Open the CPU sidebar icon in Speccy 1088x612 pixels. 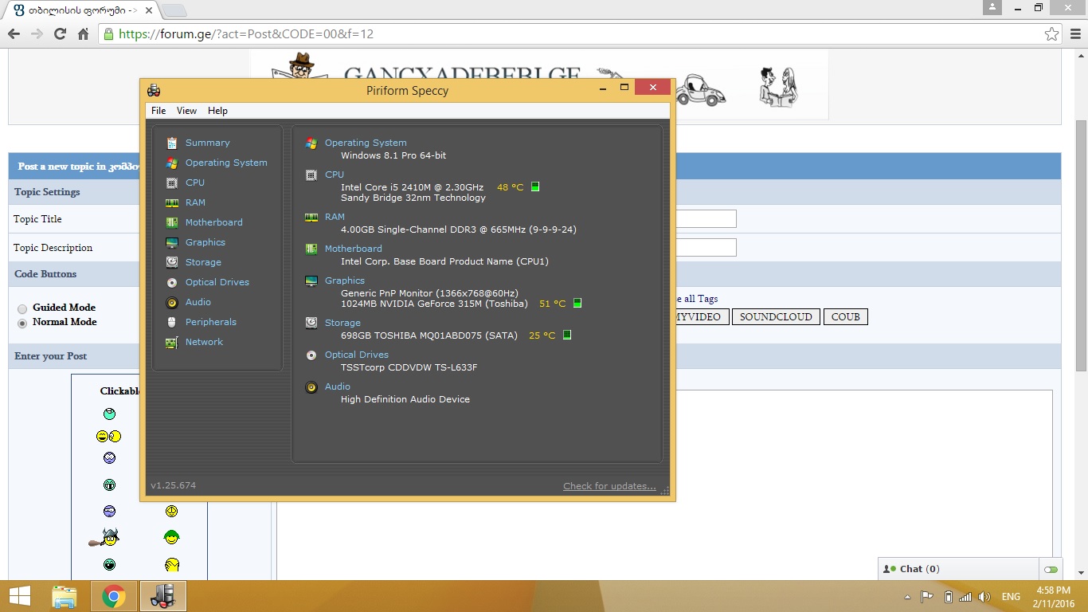[x=171, y=182]
